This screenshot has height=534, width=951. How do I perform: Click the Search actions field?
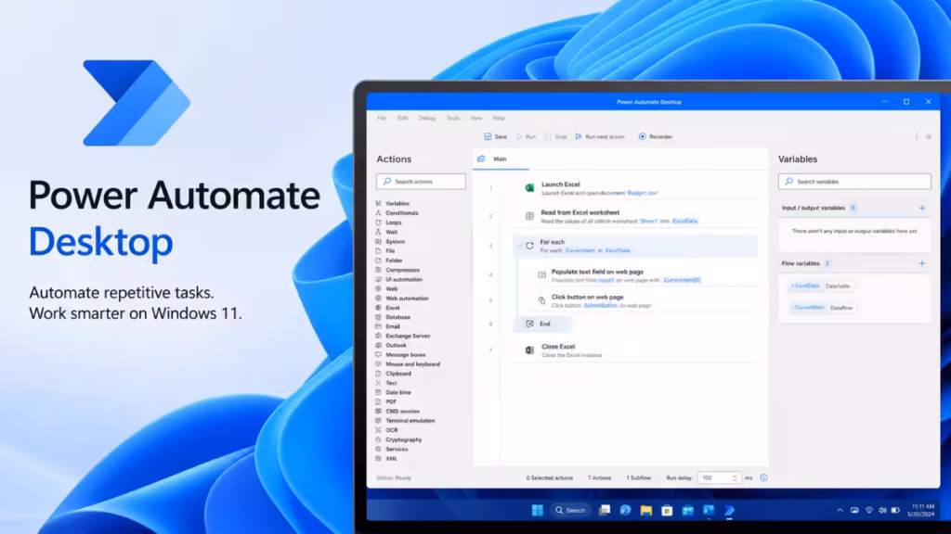click(421, 182)
